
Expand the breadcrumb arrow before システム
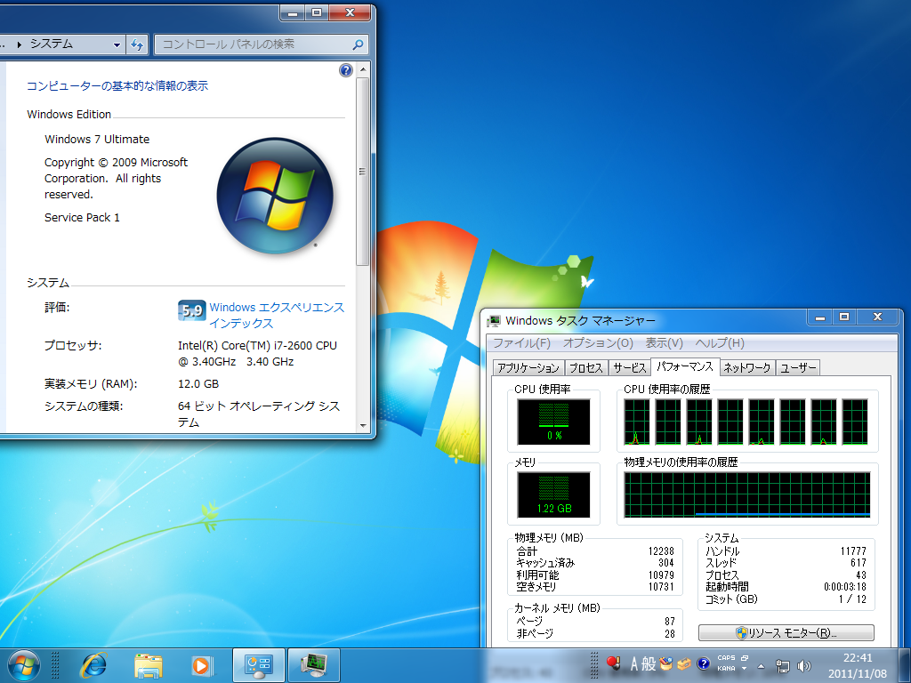(x=20, y=44)
